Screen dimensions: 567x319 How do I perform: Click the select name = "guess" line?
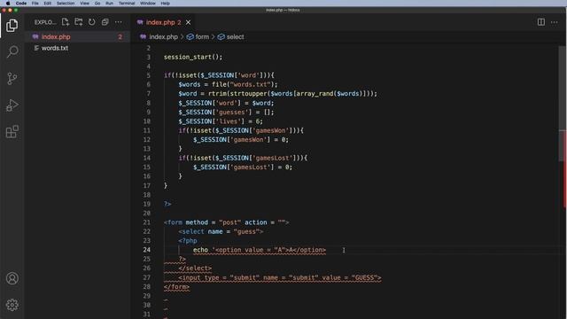(x=221, y=231)
